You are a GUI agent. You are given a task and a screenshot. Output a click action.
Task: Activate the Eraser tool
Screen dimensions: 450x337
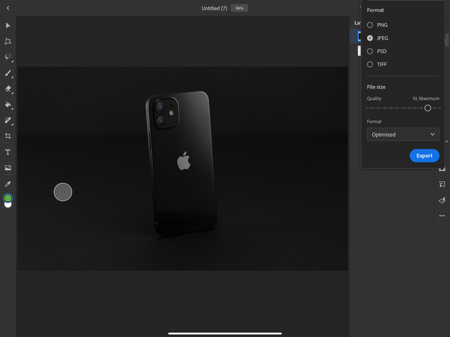8,89
